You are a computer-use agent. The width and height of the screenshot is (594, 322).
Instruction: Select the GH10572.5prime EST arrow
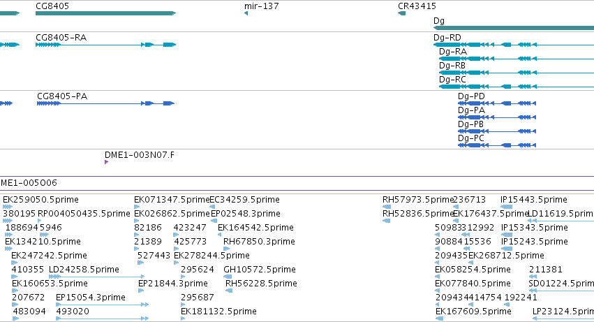[228, 277]
